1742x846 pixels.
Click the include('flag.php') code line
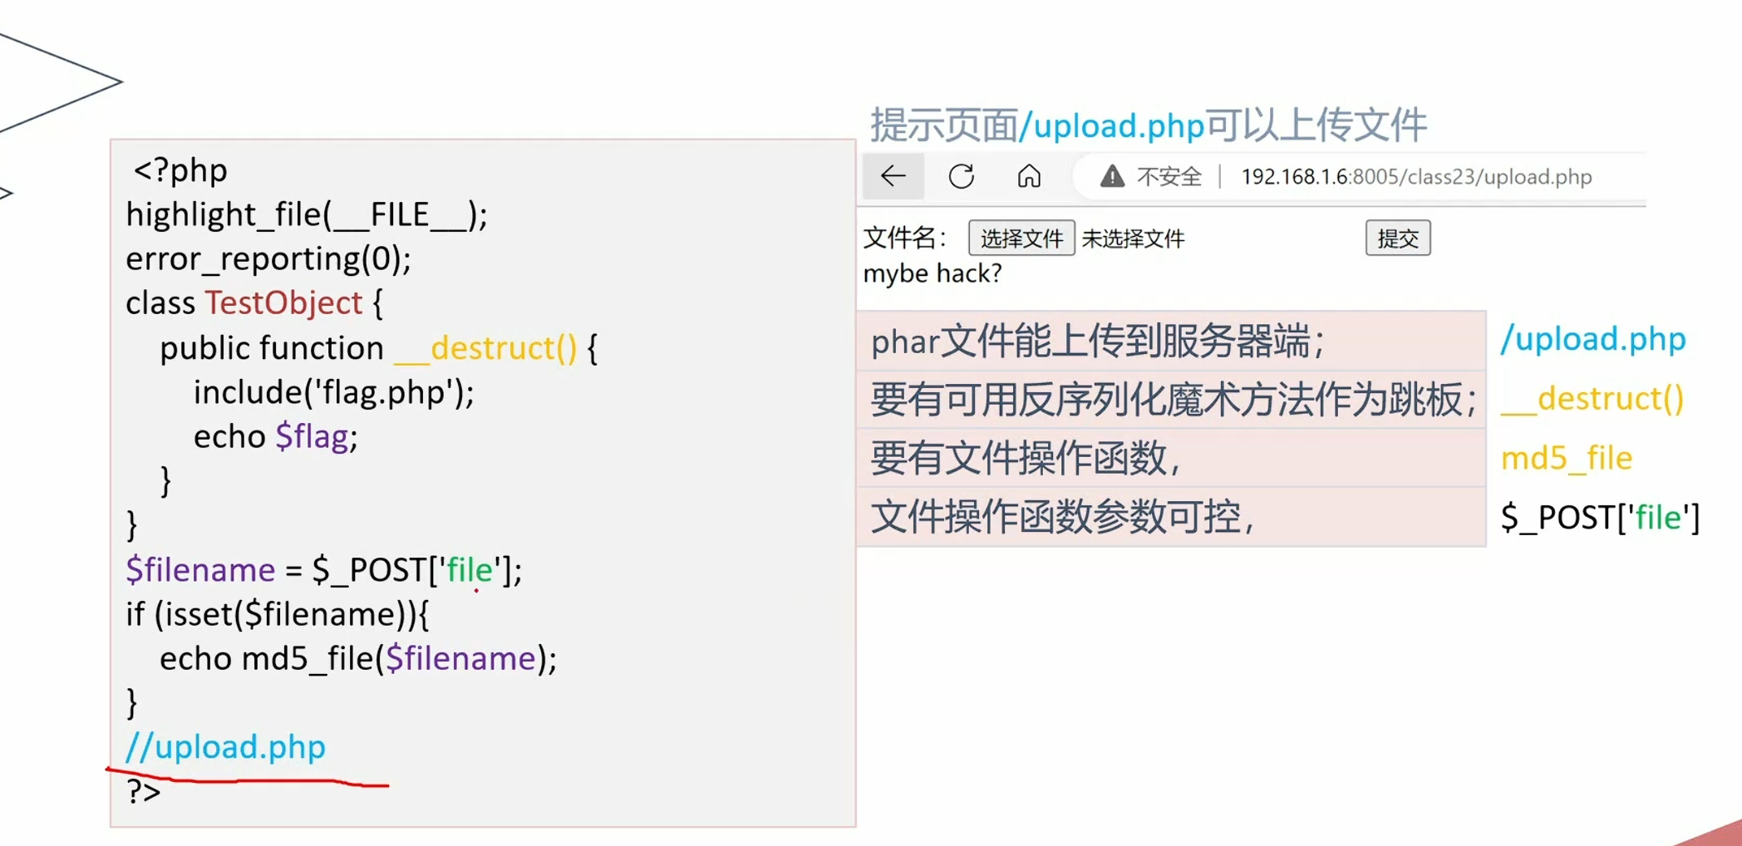(x=333, y=392)
